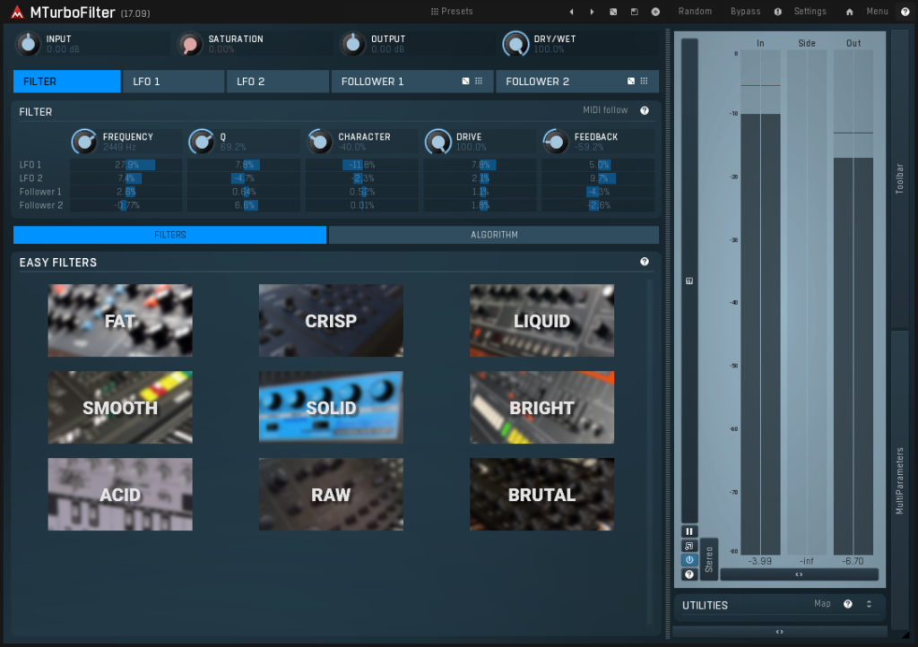Open the MultiParameters side panel

click(x=899, y=479)
